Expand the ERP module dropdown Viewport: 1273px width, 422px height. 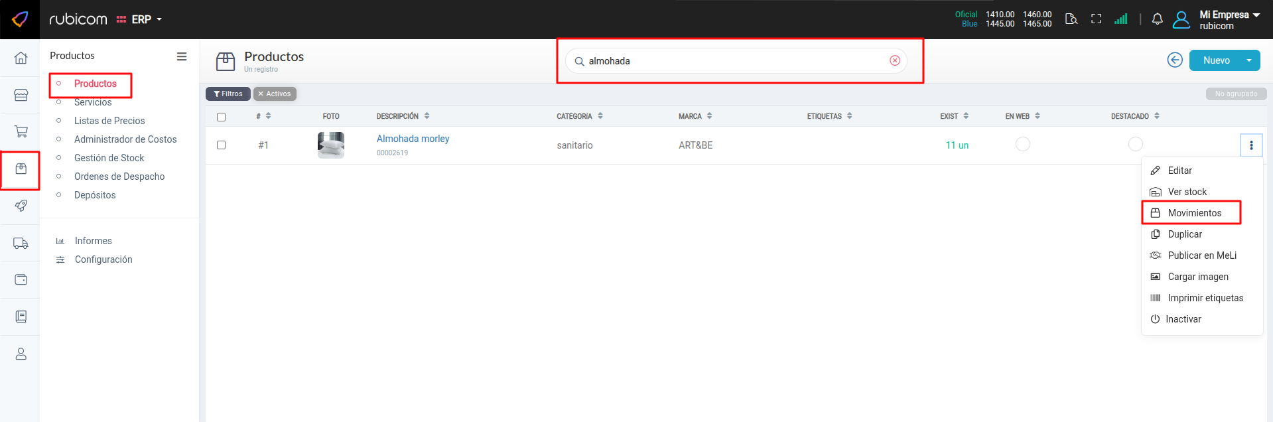coord(140,19)
